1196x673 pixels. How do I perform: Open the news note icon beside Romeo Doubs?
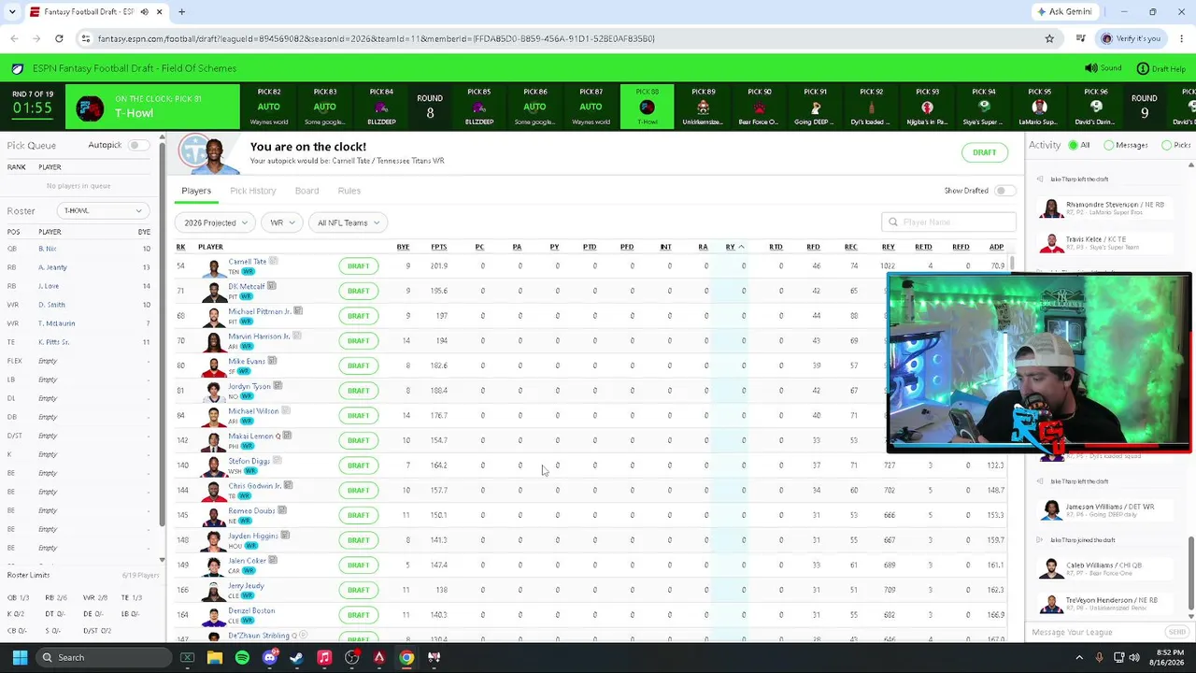(x=282, y=510)
